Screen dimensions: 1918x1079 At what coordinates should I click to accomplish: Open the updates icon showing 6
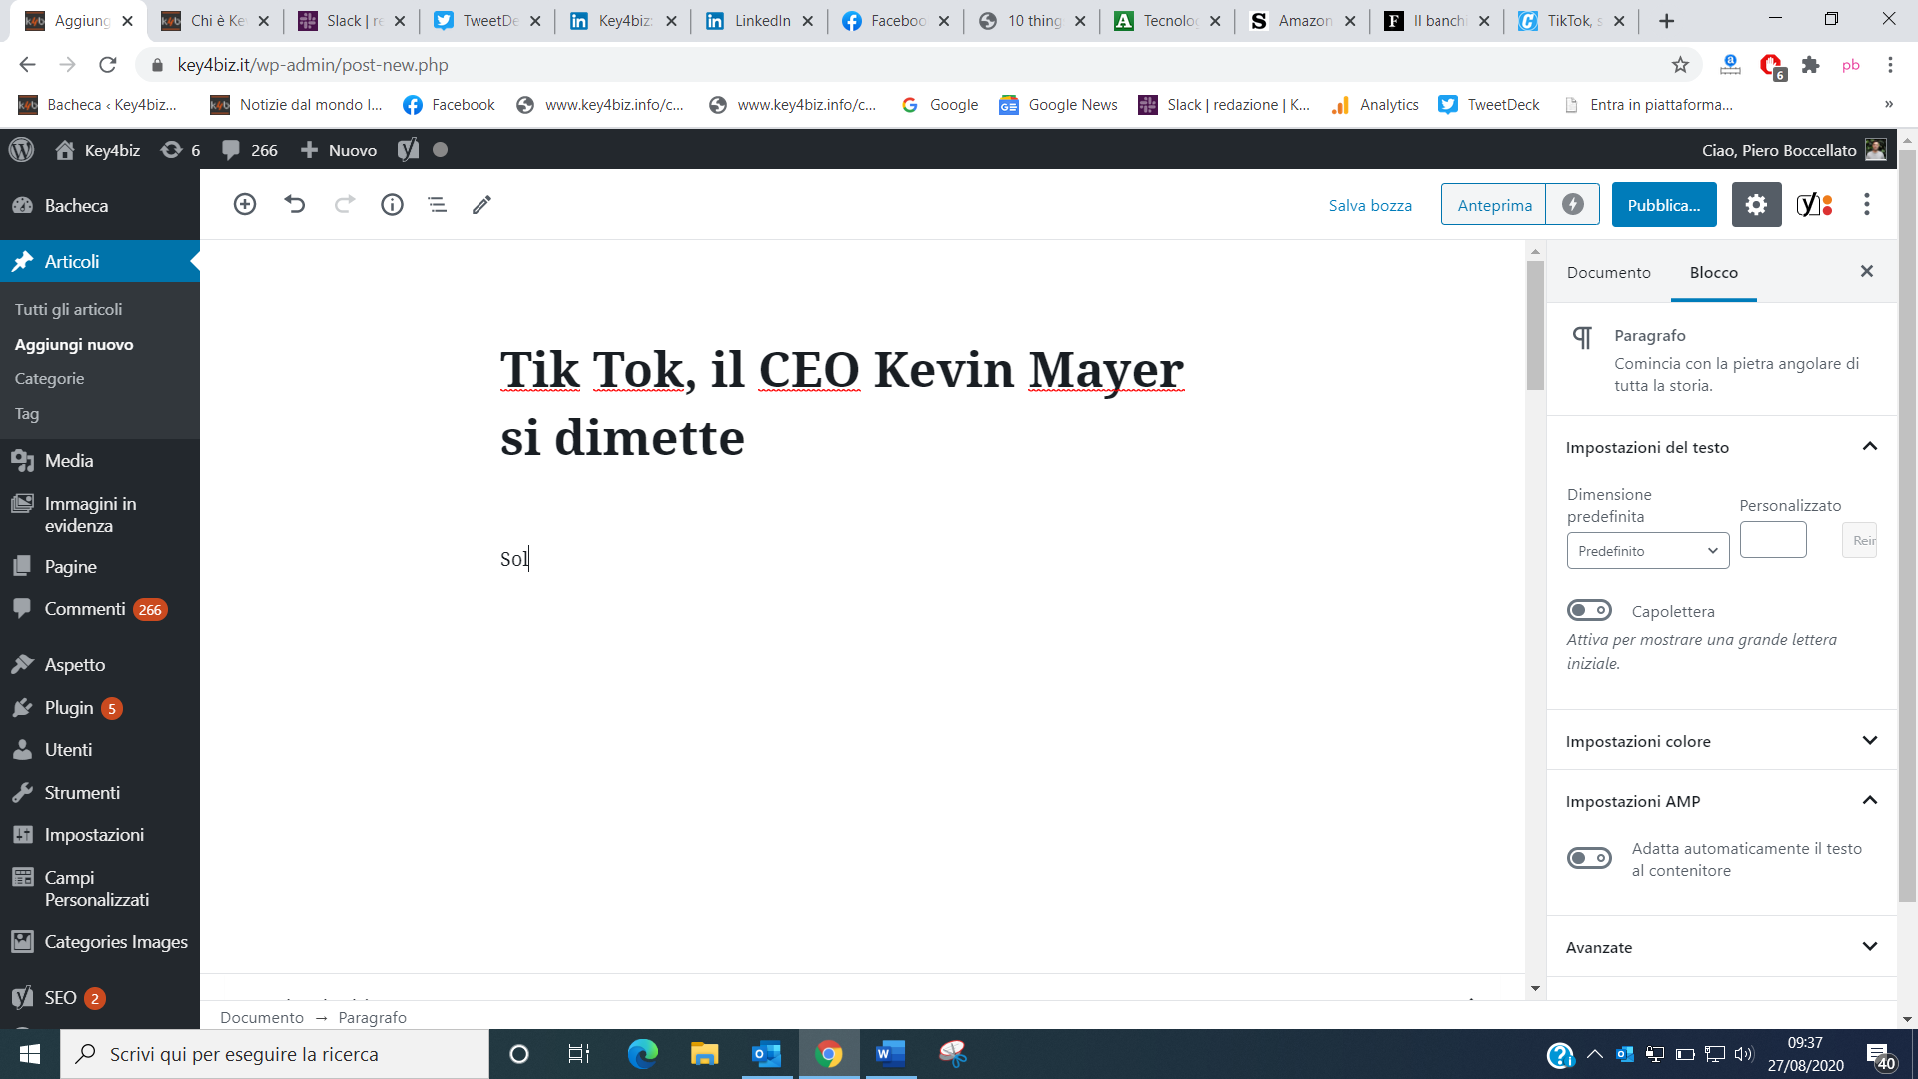pyautogui.click(x=180, y=150)
